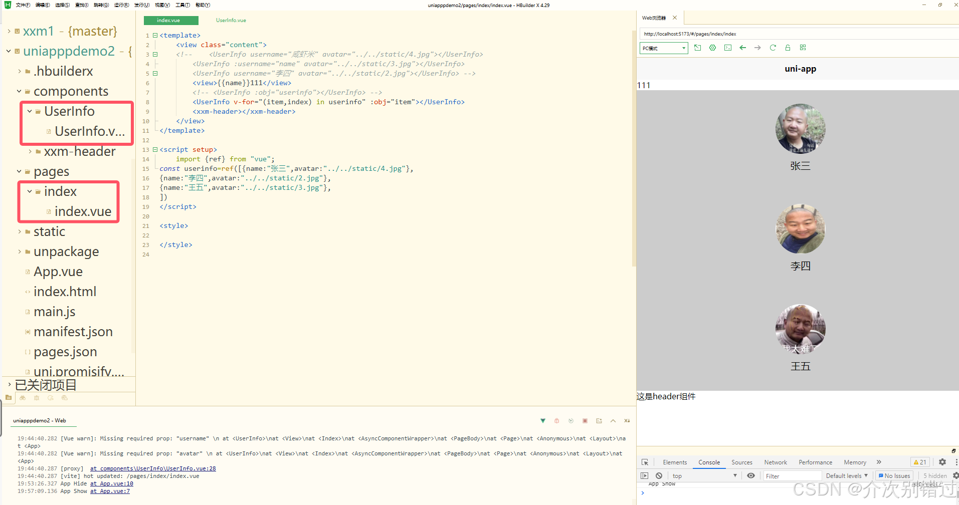Screen dimensions: 959x505
Task: Open the browser devtools console icon
Action: [728, 48]
